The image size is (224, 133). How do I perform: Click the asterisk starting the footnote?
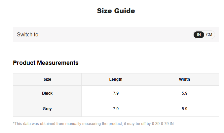14,123
